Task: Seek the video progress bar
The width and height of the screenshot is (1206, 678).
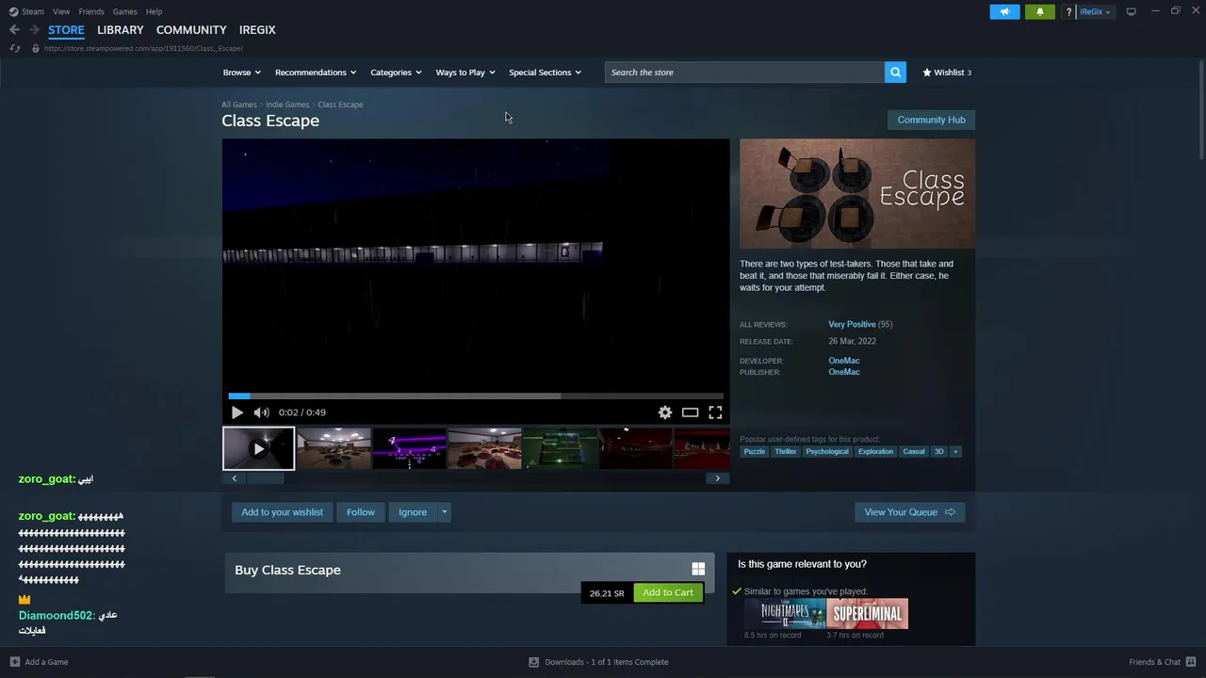Action: click(x=476, y=396)
